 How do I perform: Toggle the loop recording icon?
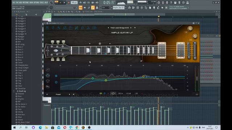point(97,3)
